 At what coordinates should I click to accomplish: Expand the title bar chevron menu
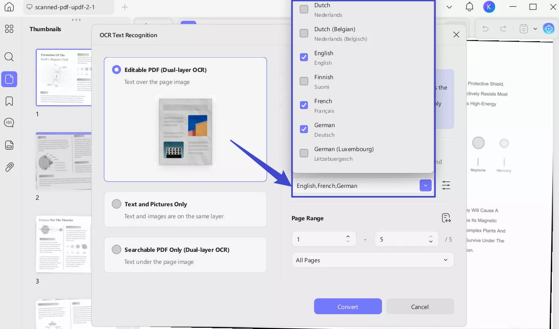(x=449, y=7)
